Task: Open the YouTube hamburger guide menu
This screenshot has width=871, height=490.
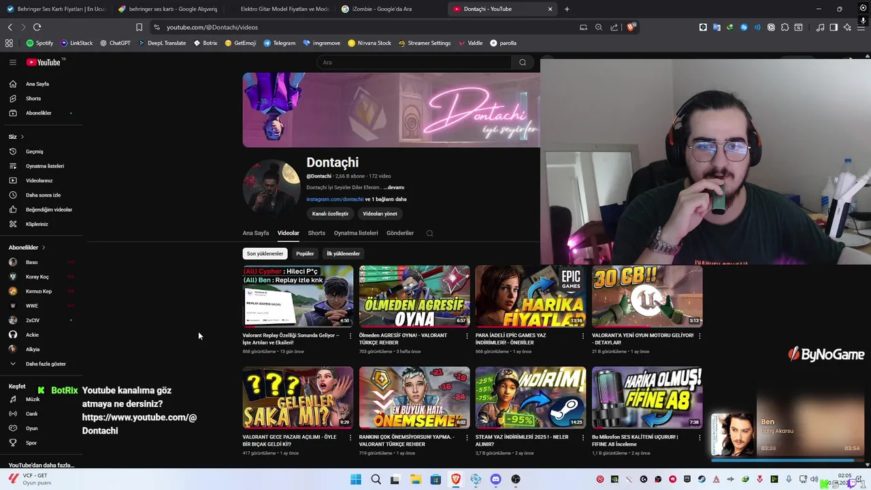Action: (x=12, y=62)
